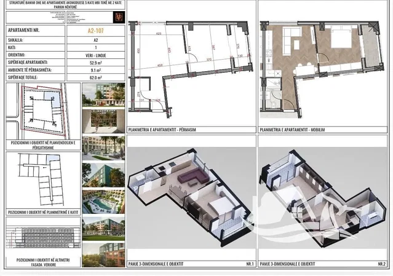Click the purple sofa in 3D view

pos(193,175)
